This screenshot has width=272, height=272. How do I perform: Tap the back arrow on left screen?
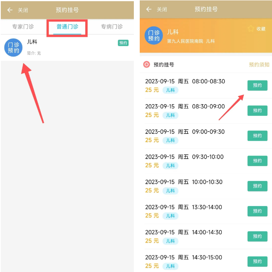click(10, 10)
